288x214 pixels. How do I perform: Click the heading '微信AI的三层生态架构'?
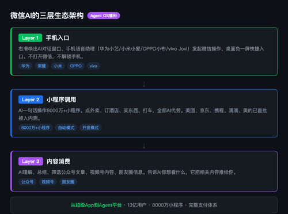(47, 16)
